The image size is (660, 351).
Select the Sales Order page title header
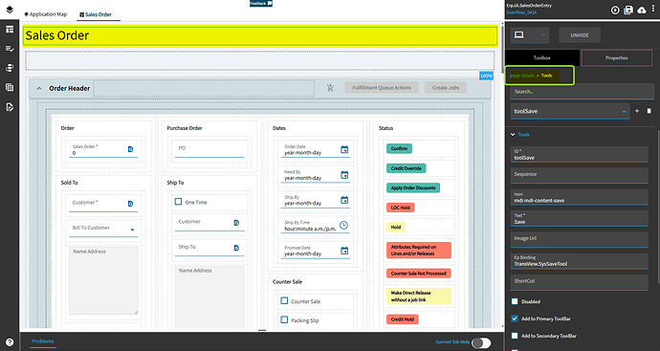coord(260,35)
